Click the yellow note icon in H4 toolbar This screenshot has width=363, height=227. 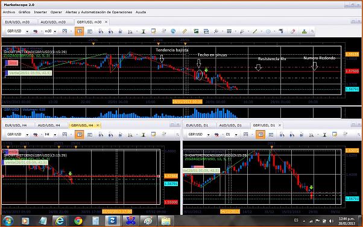point(153,134)
